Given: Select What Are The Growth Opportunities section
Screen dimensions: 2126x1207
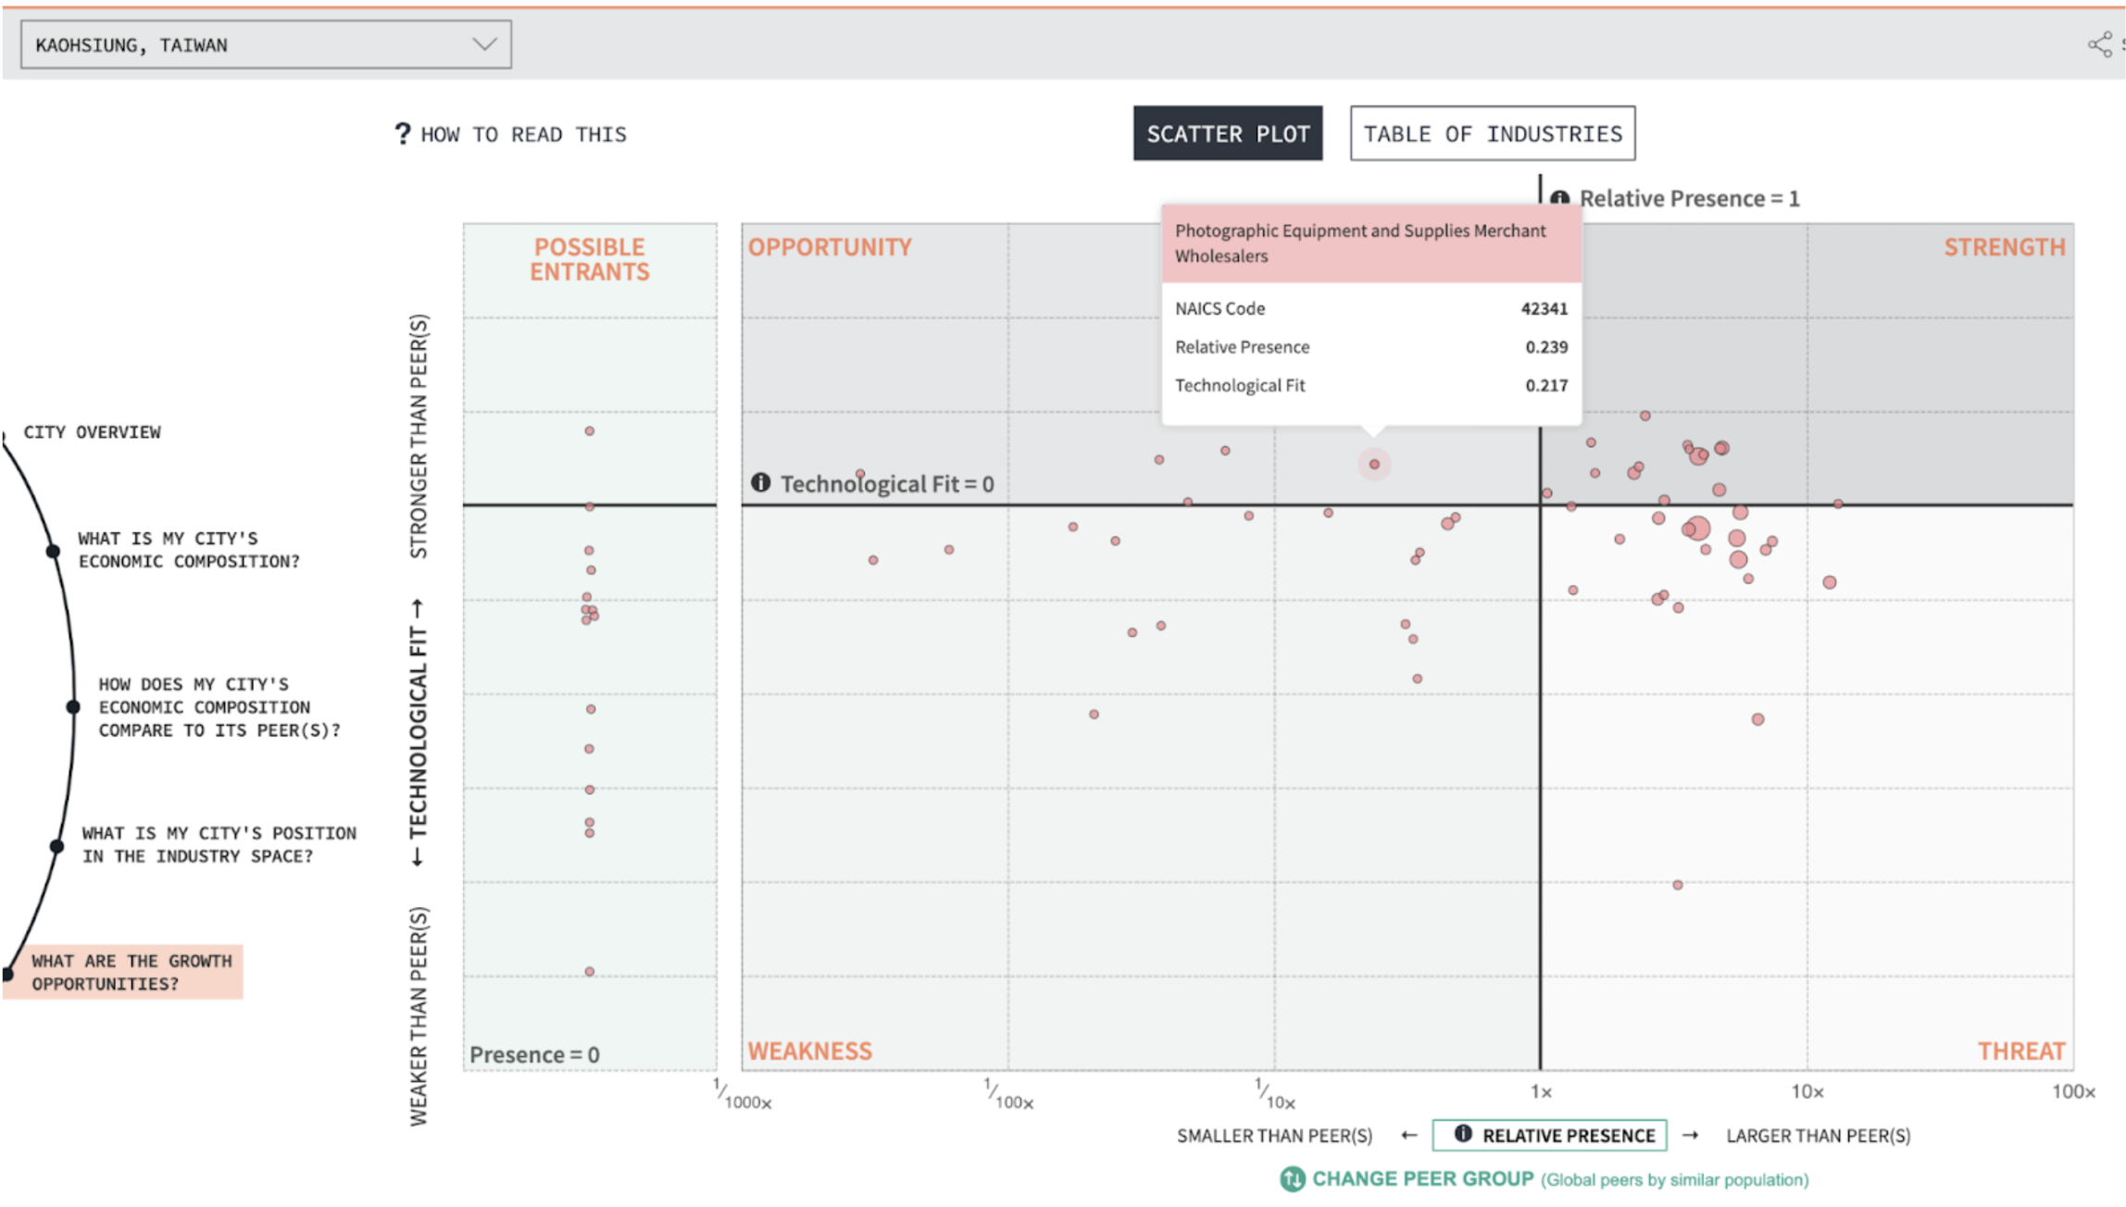Looking at the screenshot, I should click(x=131, y=972).
